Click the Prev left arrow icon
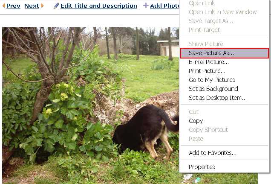This screenshot has height=184, width=271. (x=4, y=6)
